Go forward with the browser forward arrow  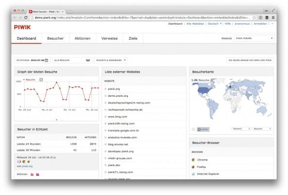pos(20,17)
